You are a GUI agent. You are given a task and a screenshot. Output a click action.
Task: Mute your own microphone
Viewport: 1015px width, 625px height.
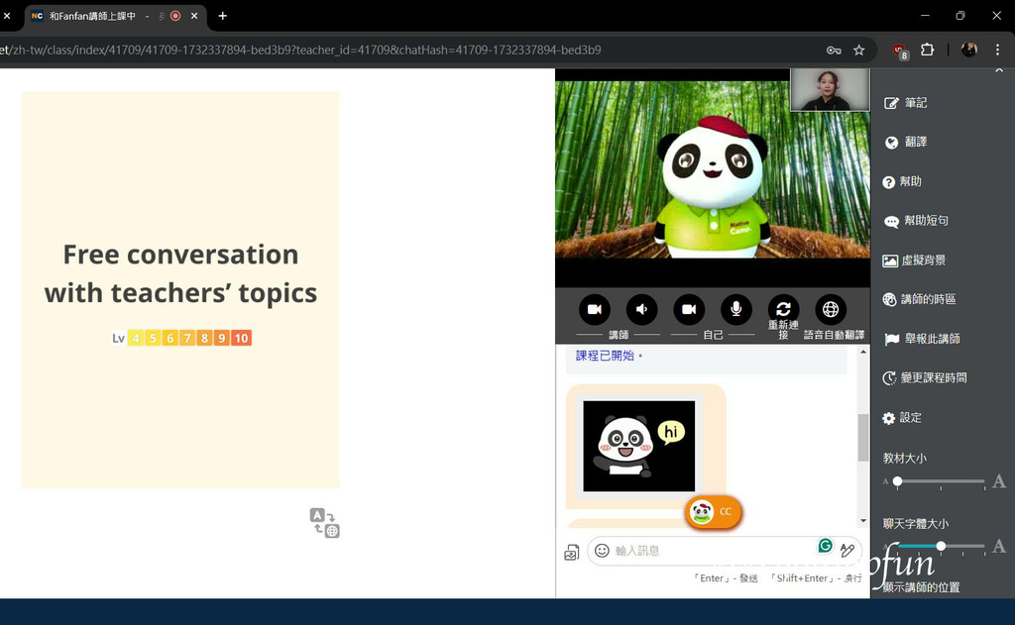(x=735, y=310)
